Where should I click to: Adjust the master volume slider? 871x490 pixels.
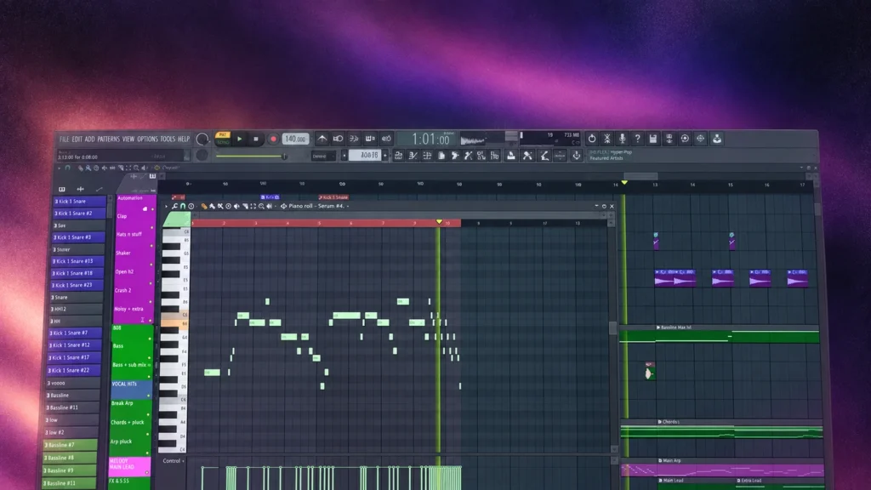(251, 157)
